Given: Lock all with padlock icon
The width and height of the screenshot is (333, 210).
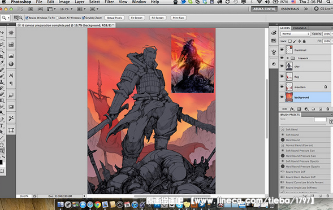Looking at the screenshot, I should pyautogui.click(x=304, y=41).
